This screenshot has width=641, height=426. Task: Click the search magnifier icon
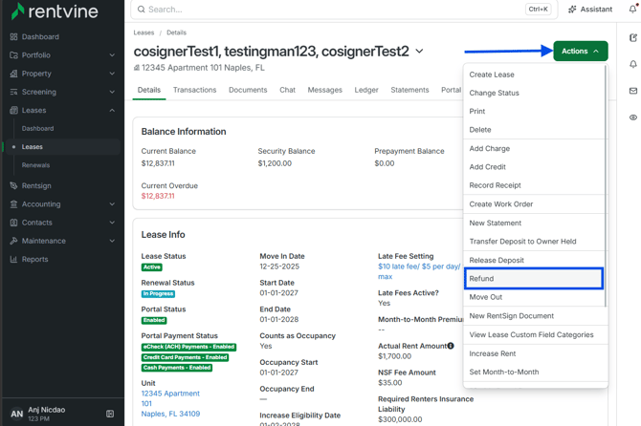(141, 10)
